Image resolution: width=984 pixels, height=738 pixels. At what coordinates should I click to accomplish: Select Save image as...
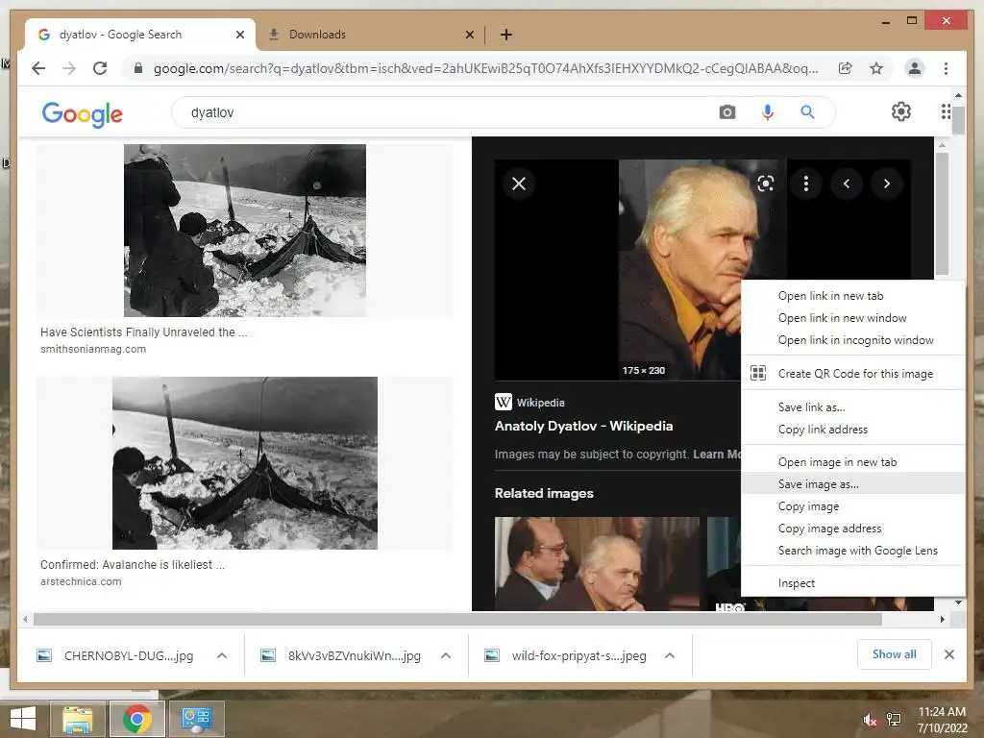[x=853, y=484]
